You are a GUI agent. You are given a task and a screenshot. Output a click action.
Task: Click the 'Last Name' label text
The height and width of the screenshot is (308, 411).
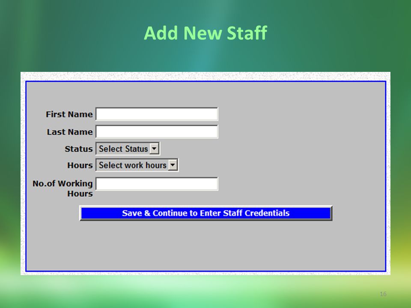click(x=70, y=132)
